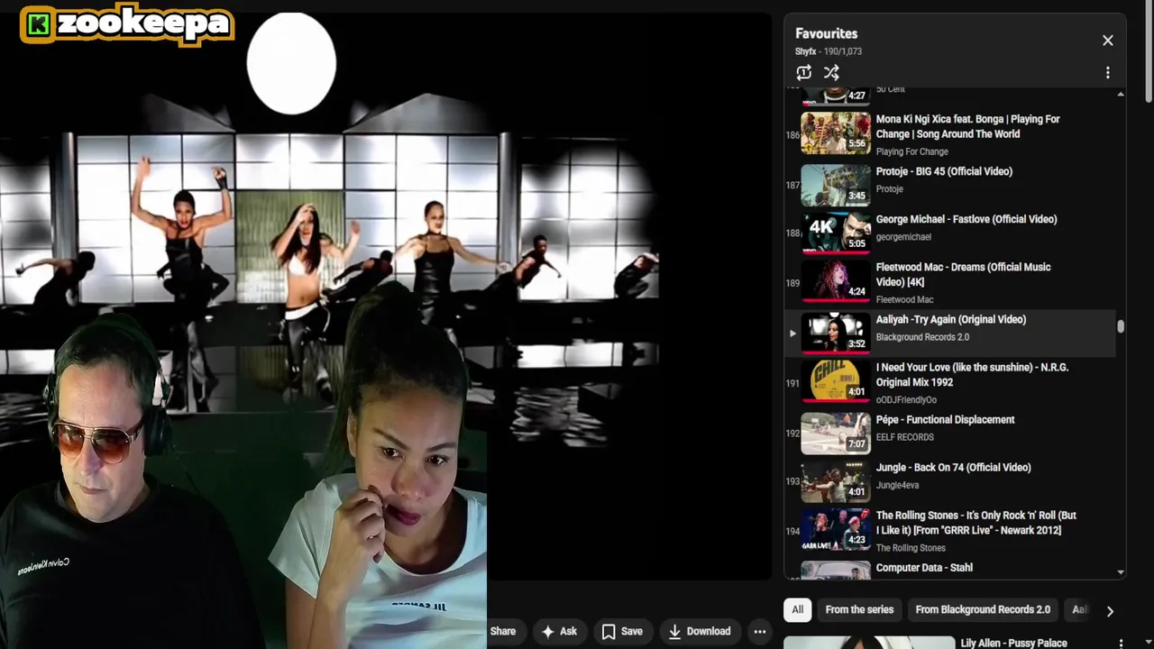
Task: Show more filter chips with arrow
Action: pos(1110,611)
